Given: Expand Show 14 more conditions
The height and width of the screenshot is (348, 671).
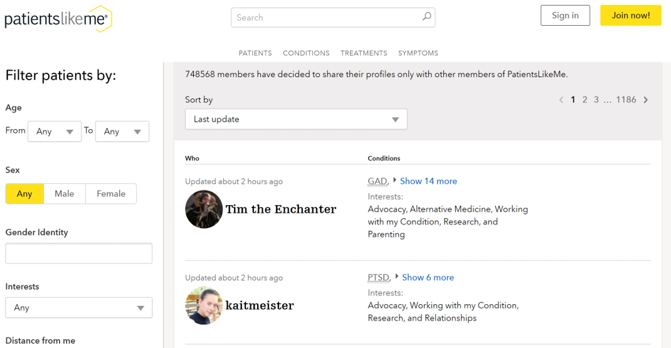Looking at the screenshot, I should [428, 181].
